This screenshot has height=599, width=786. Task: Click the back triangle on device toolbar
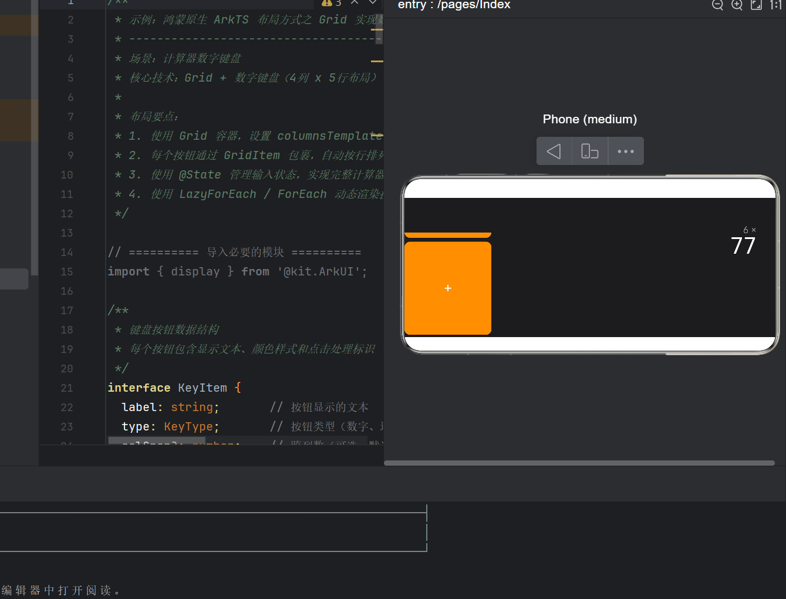(554, 151)
